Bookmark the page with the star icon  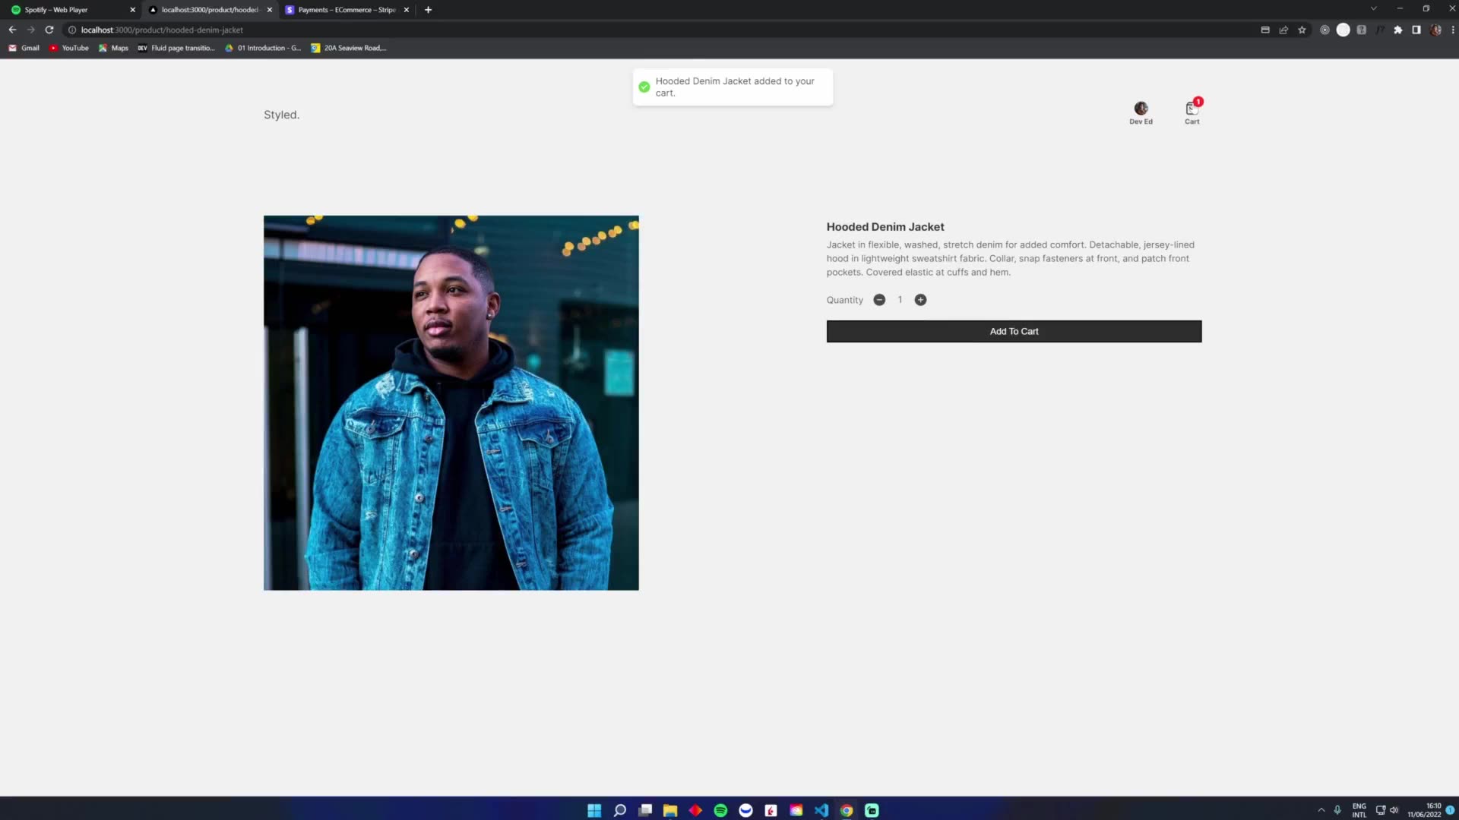(x=1302, y=30)
